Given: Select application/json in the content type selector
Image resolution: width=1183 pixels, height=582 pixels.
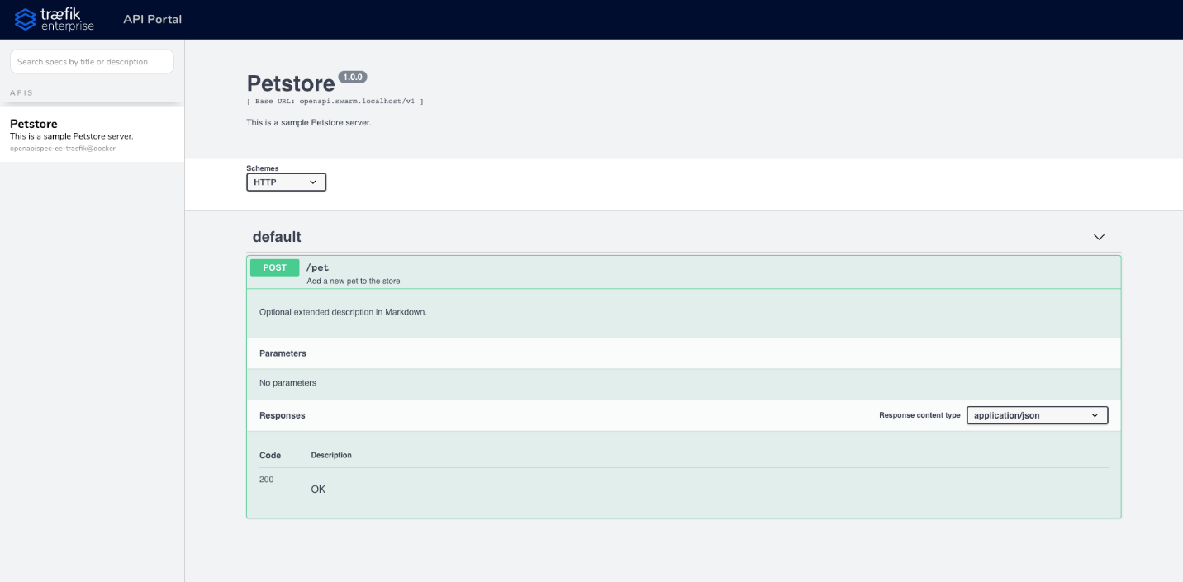Looking at the screenshot, I should click(1037, 415).
